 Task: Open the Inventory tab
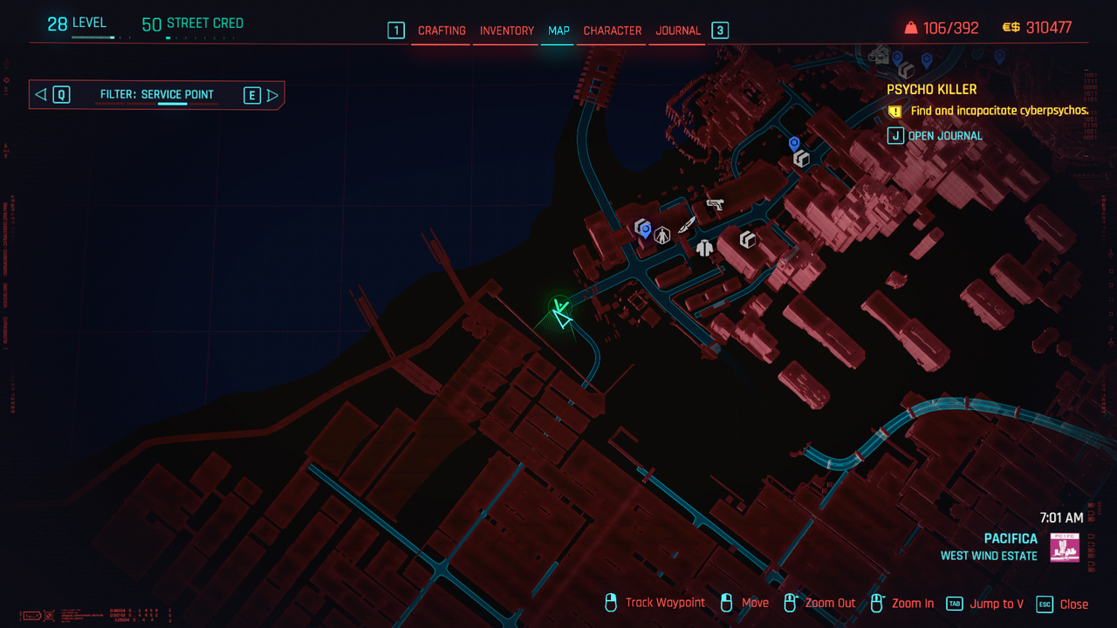click(506, 31)
